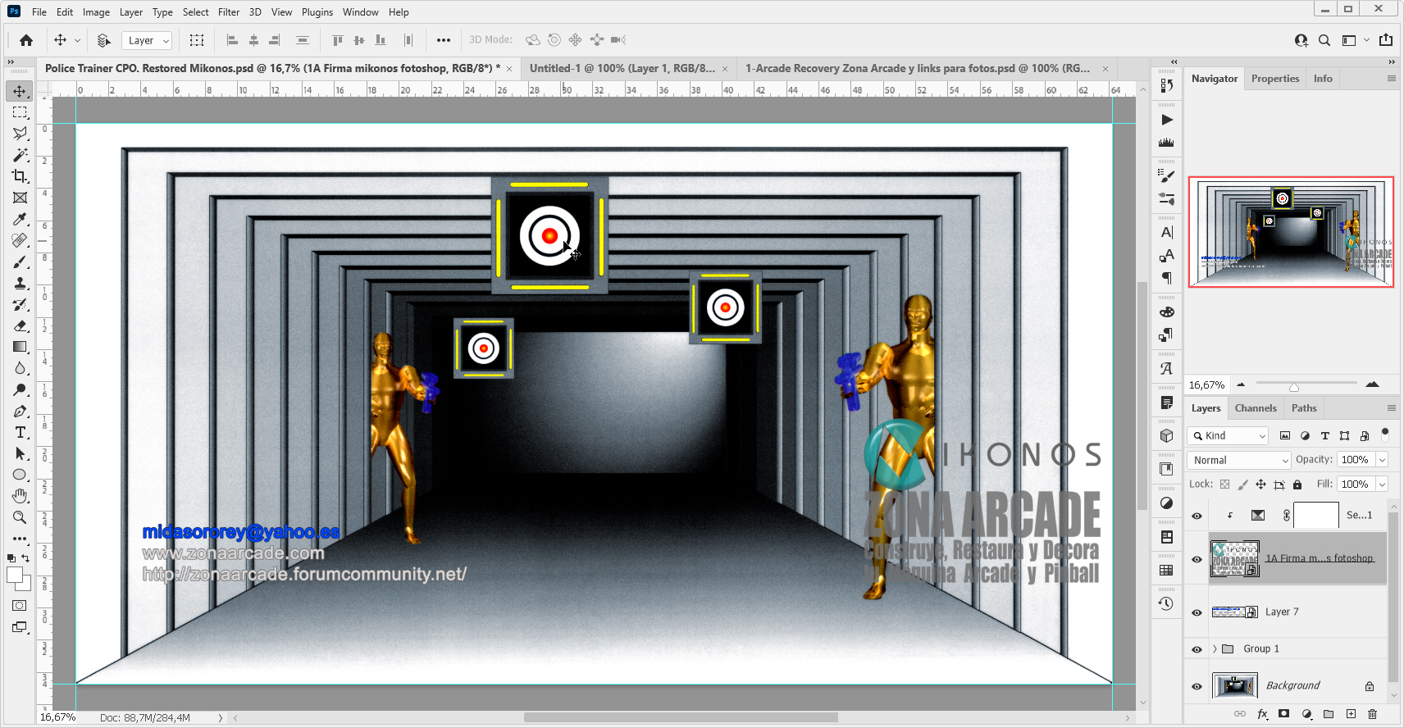Viewport: 1404px width, 728px height.
Task: Open the Navigator panel menu
Action: tap(1391, 78)
